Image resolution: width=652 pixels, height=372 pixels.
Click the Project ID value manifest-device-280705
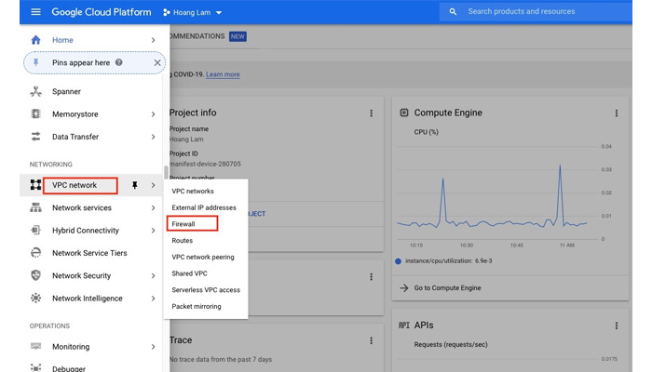tap(205, 164)
